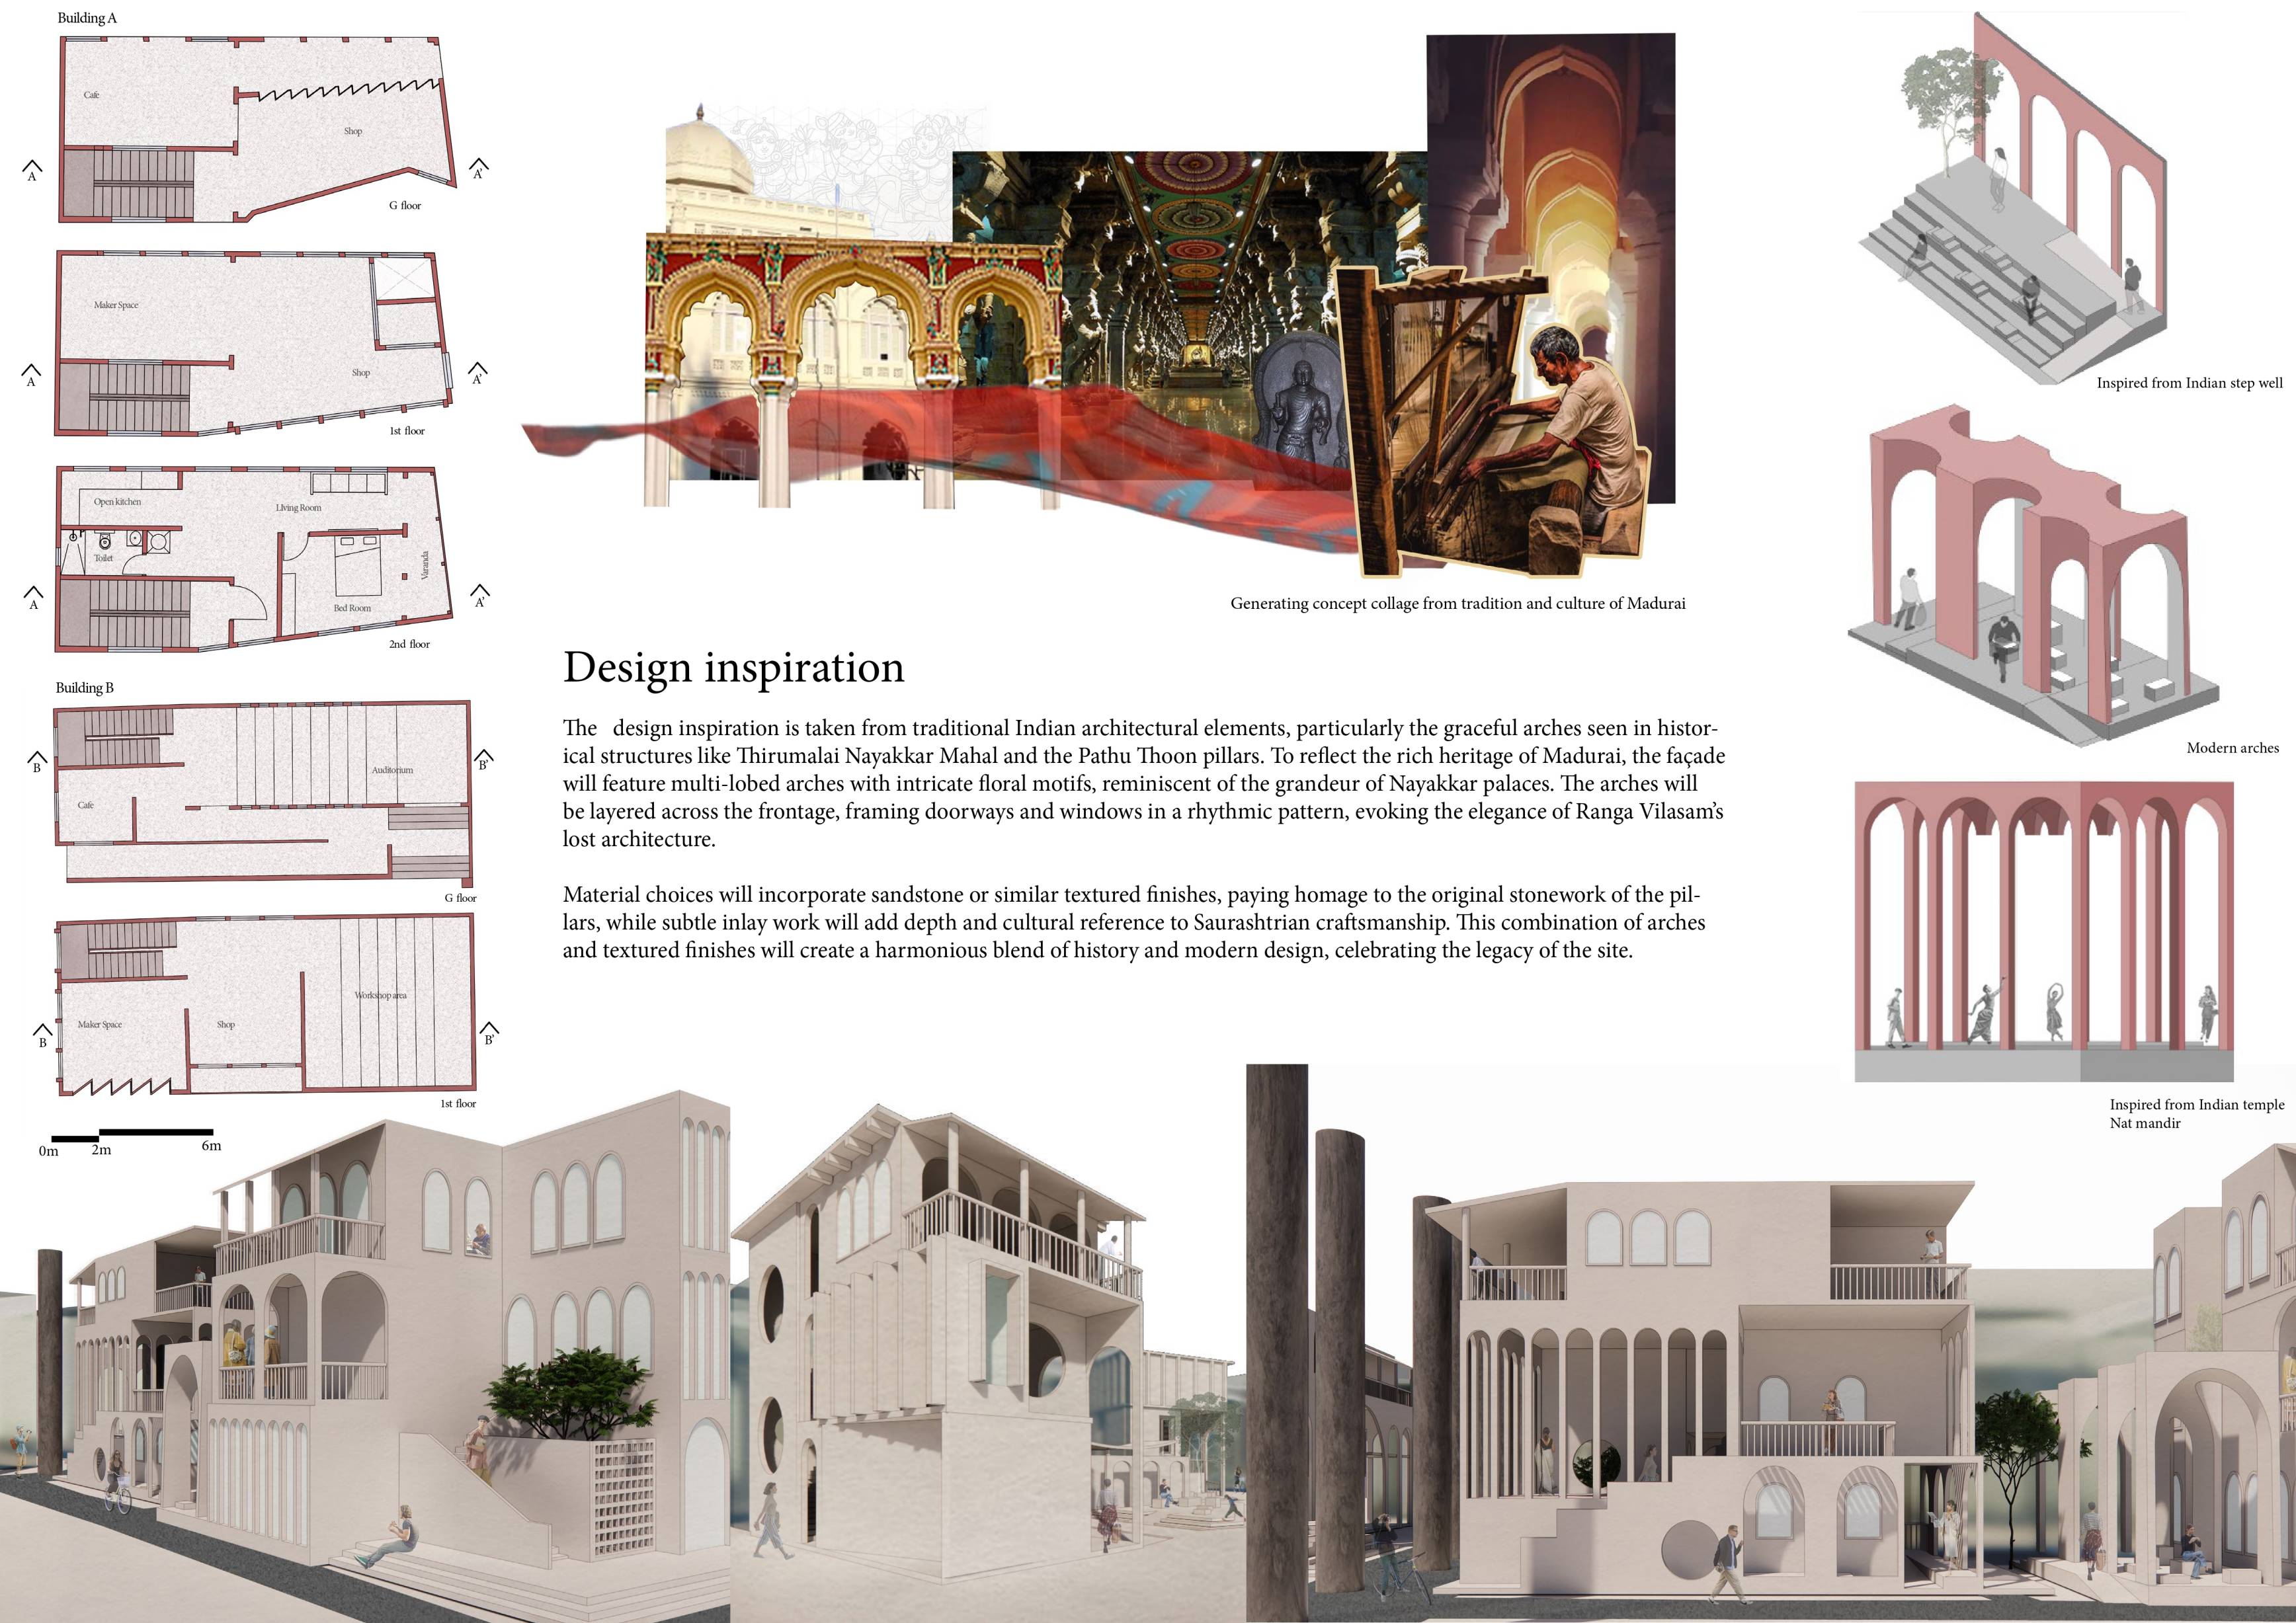Select the "Design inspiration" title
Viewport: 2296px width, 1623px height.
733,667
